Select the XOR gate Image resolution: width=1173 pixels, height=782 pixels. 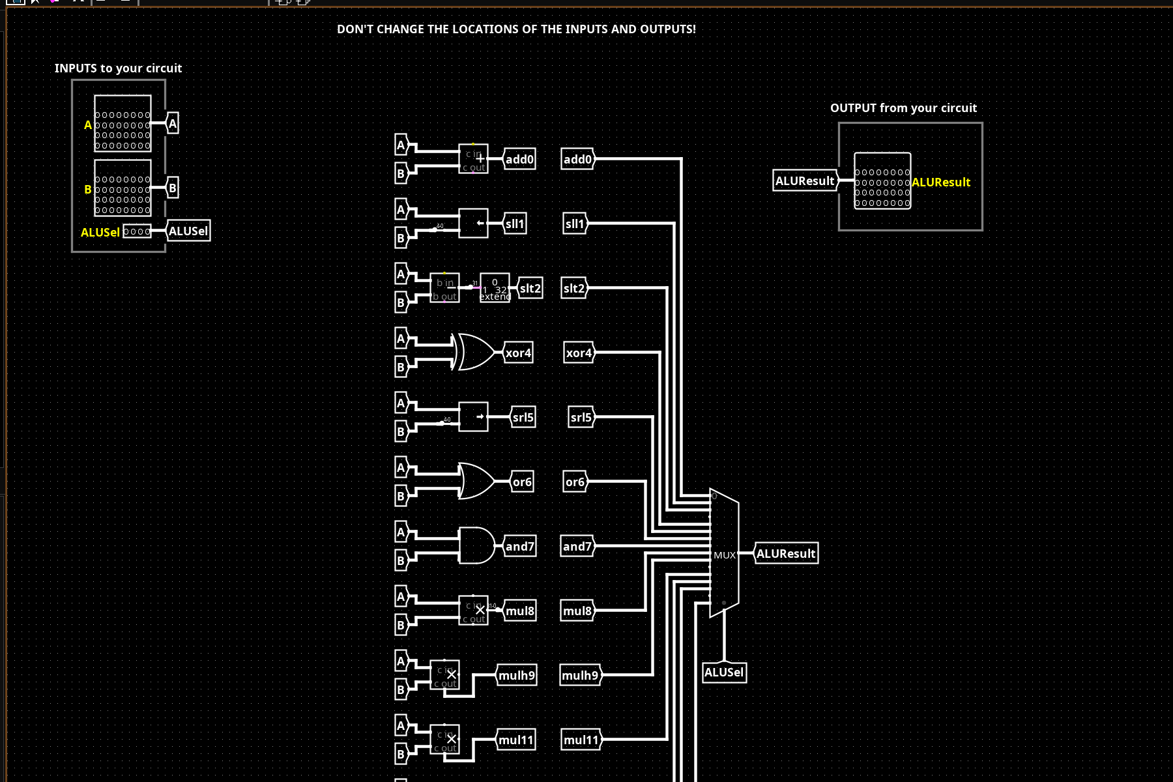[x=476, y=353]
